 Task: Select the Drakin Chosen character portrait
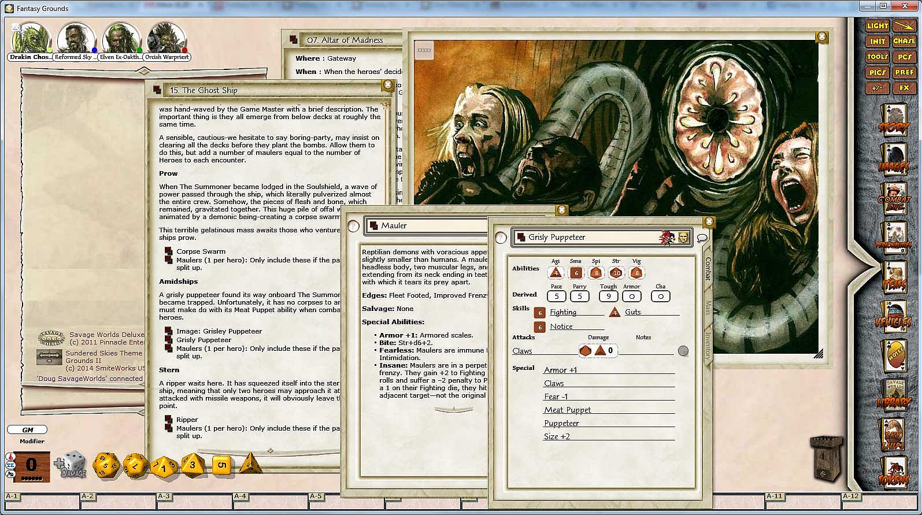[x=31, y=39]
